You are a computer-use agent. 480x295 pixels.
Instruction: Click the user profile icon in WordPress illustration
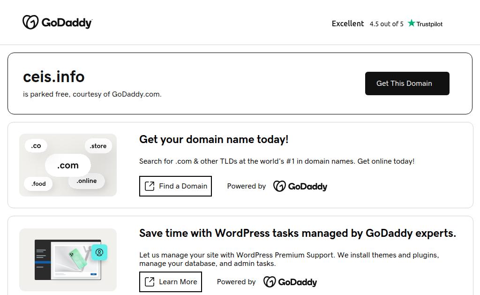[99, 252]
